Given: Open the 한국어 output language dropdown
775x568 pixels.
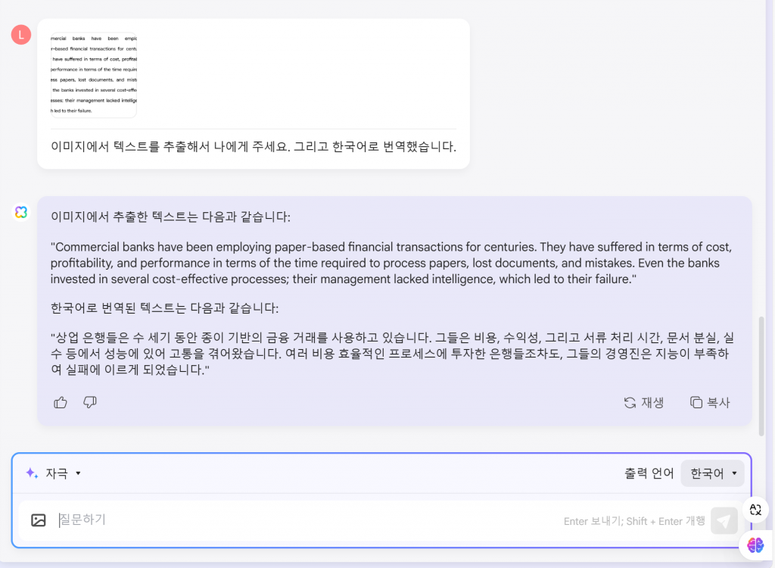Looking at the screenshot, I should click(x=711, y=473).
